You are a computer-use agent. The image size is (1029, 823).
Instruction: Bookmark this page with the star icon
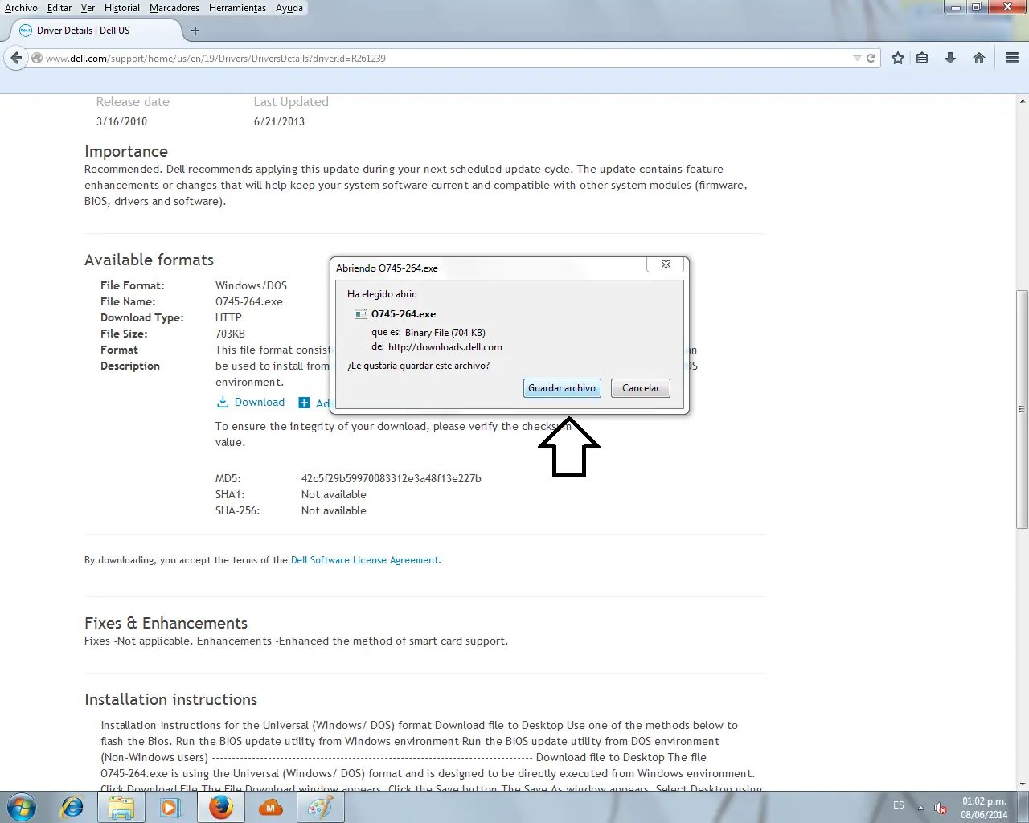coord(898,58)
